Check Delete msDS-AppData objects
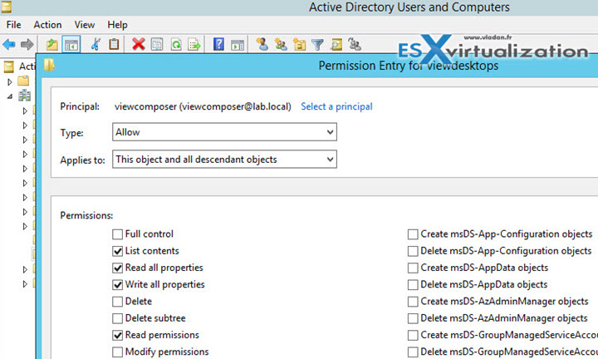Screen dimensions: 598x359 [x=413, y=284]
